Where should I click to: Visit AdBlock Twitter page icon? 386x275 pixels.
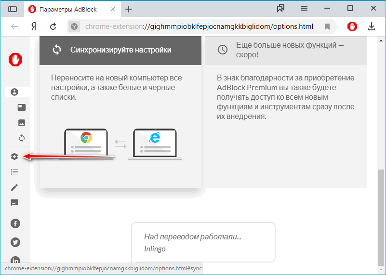[15, 242]
